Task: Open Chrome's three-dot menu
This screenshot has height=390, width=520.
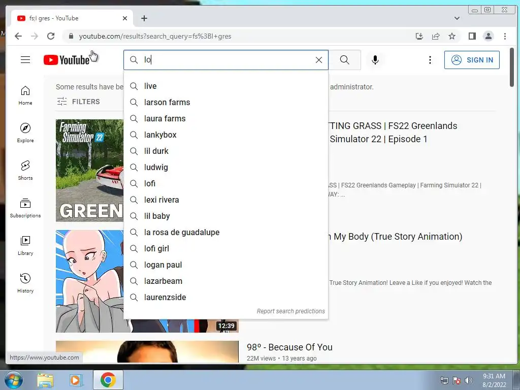Action: 505,36
